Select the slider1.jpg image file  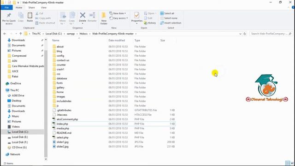[x=63, y=142]
